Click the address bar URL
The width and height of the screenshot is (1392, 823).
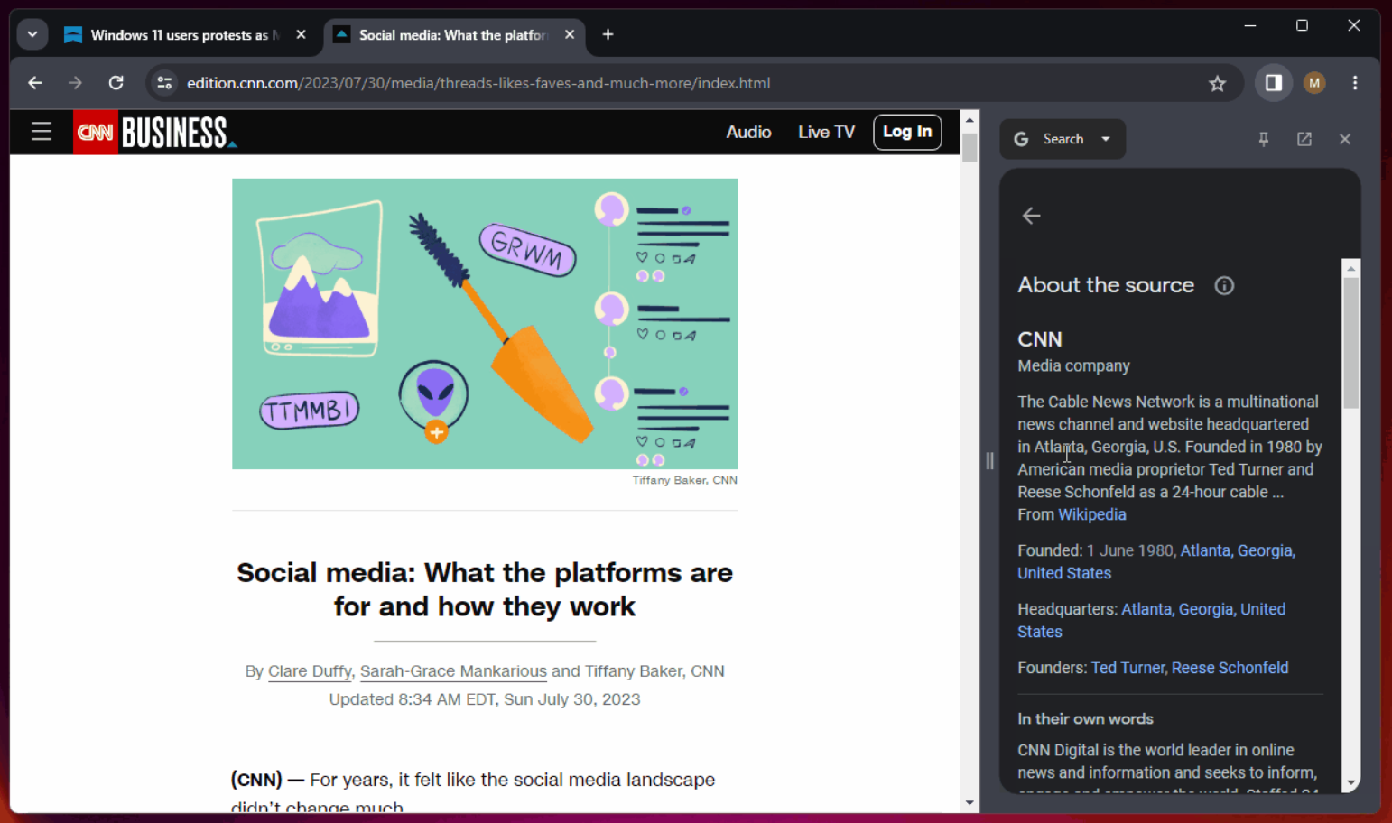[x=478, y=83]
